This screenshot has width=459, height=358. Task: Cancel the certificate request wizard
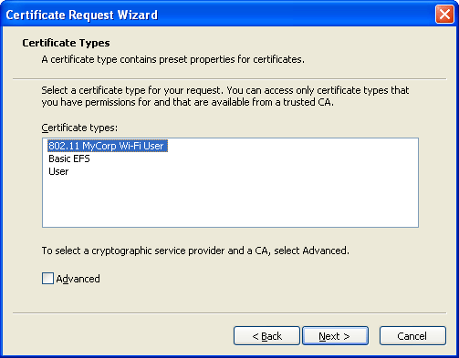tap(412, 336)
